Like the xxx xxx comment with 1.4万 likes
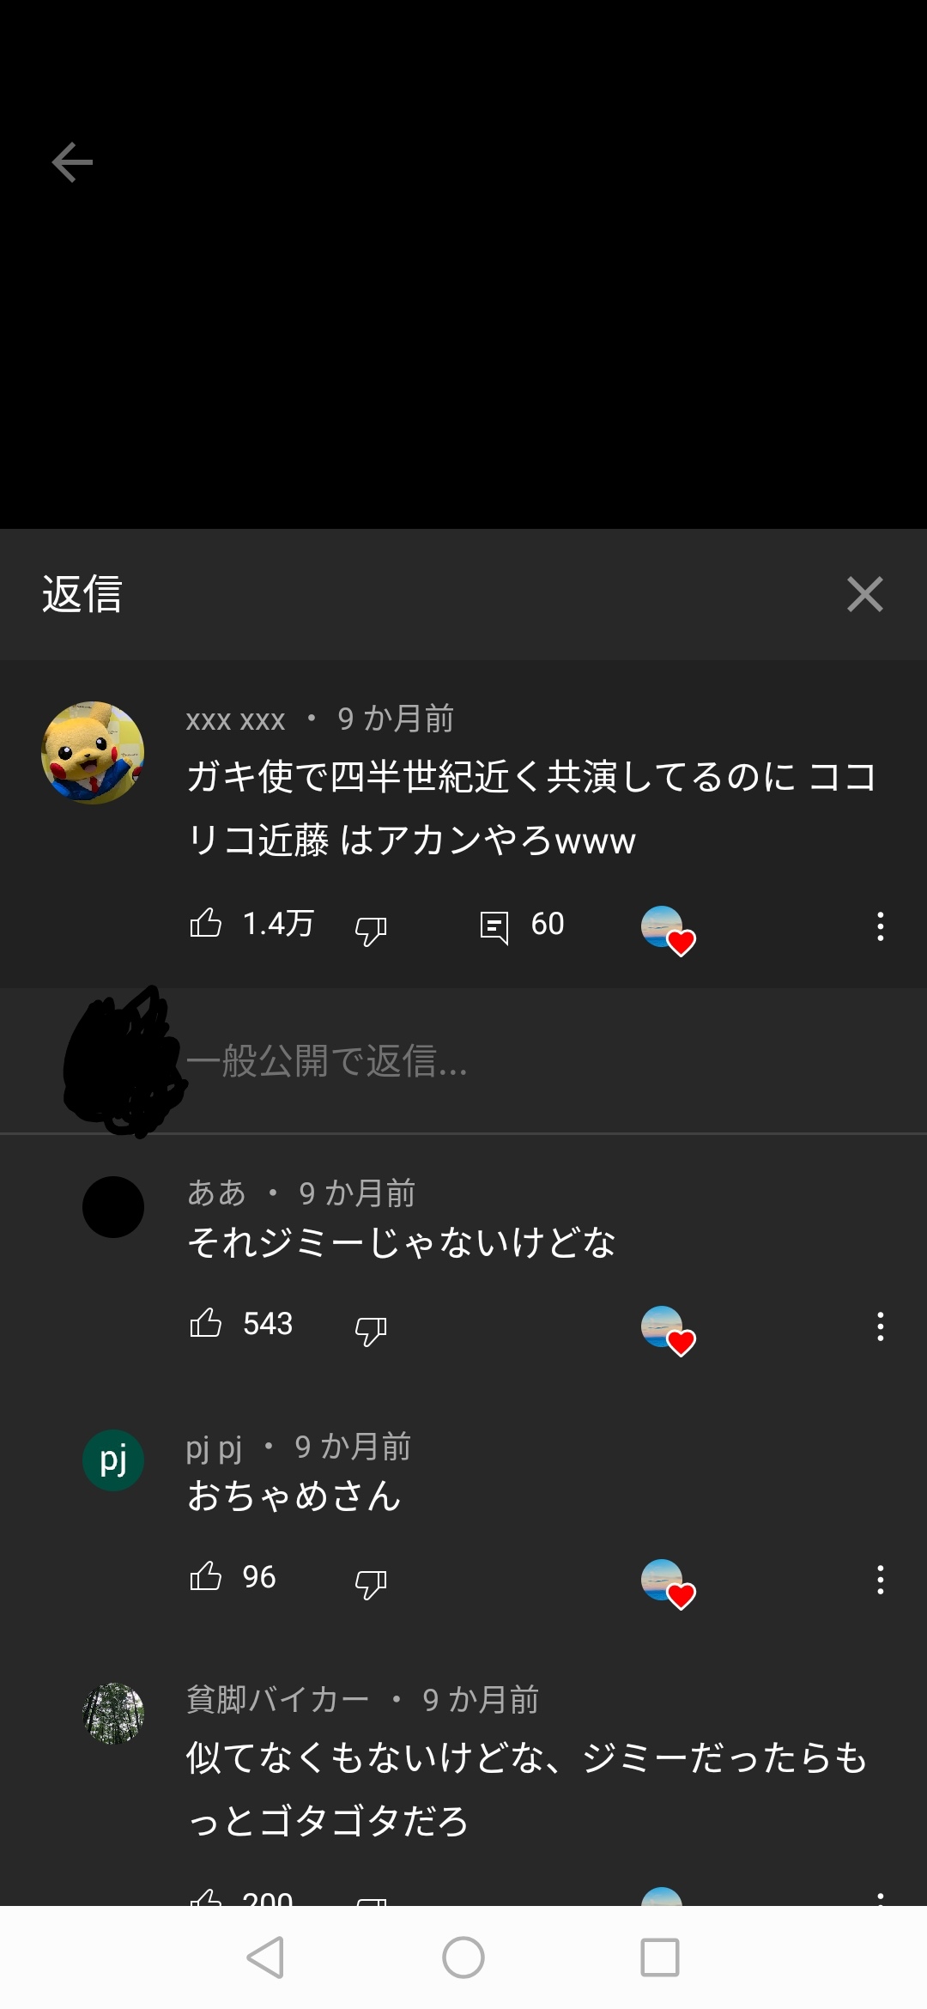Screen dimensions: 927x2009 tap(206, 924)
